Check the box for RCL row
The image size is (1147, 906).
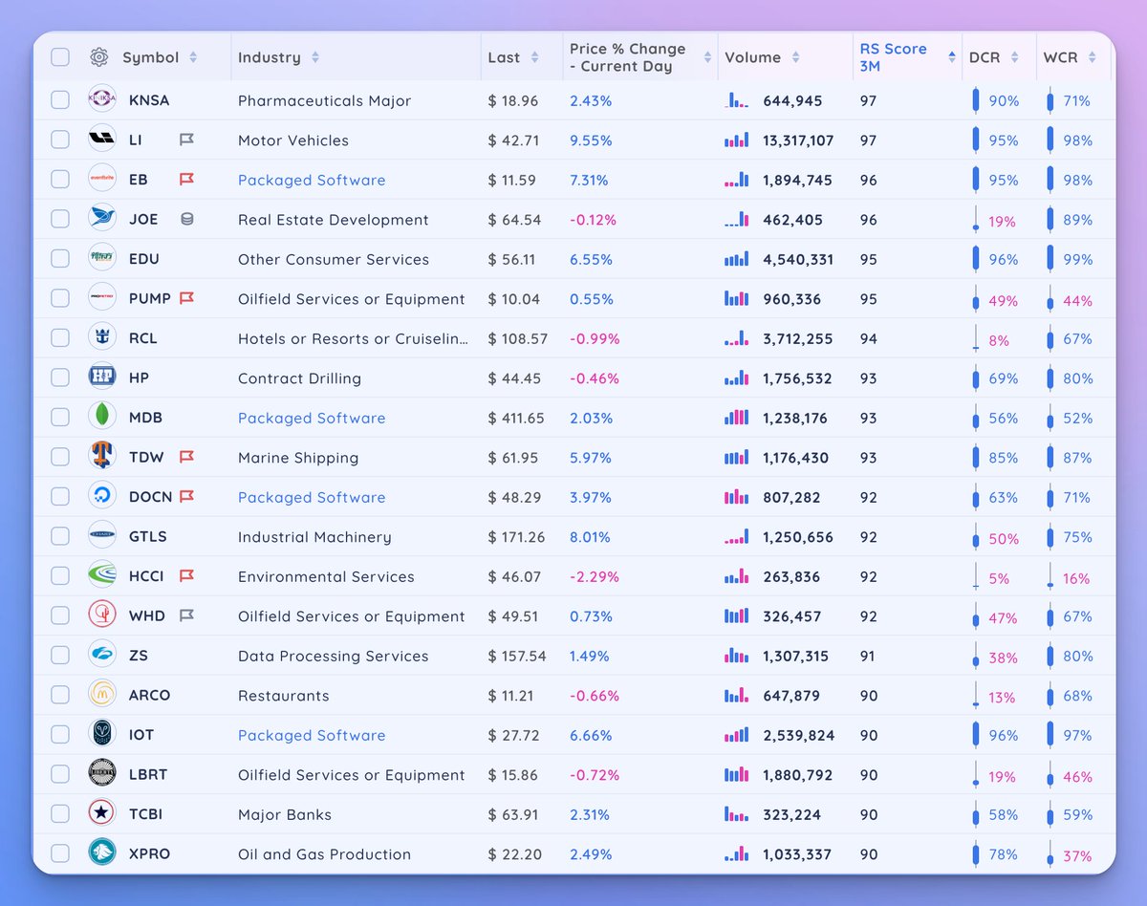coord(60,338)
